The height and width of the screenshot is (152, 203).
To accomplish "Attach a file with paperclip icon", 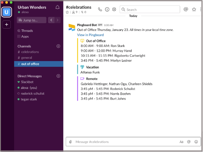I will 70,142.
